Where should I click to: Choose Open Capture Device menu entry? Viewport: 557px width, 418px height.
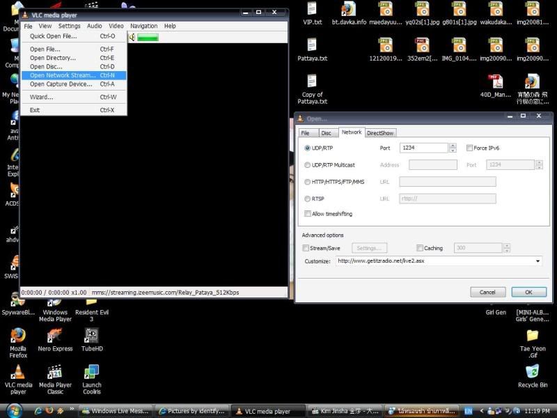(x=74, y=84)
